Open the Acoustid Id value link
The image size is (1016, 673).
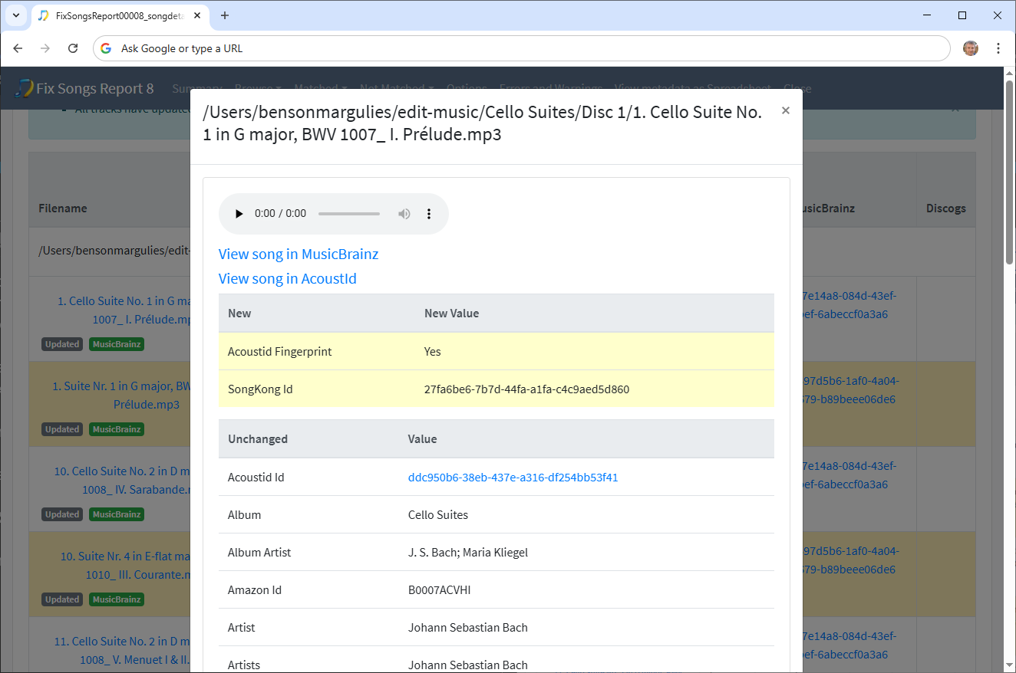(x=513, y=478)
